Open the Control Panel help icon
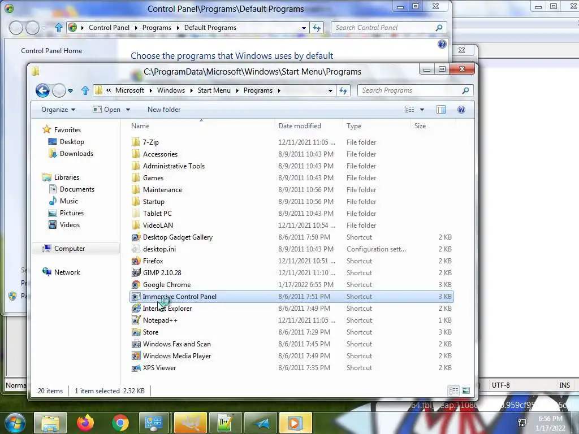Image resolution: width=579 pixels, height=434 pixels. pyautogui.click(x=442, y=44)
